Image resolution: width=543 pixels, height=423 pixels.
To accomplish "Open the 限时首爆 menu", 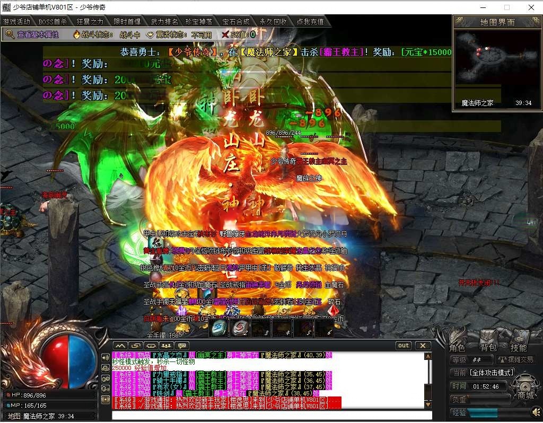I will pyautogui.click(x=127, y=22).
